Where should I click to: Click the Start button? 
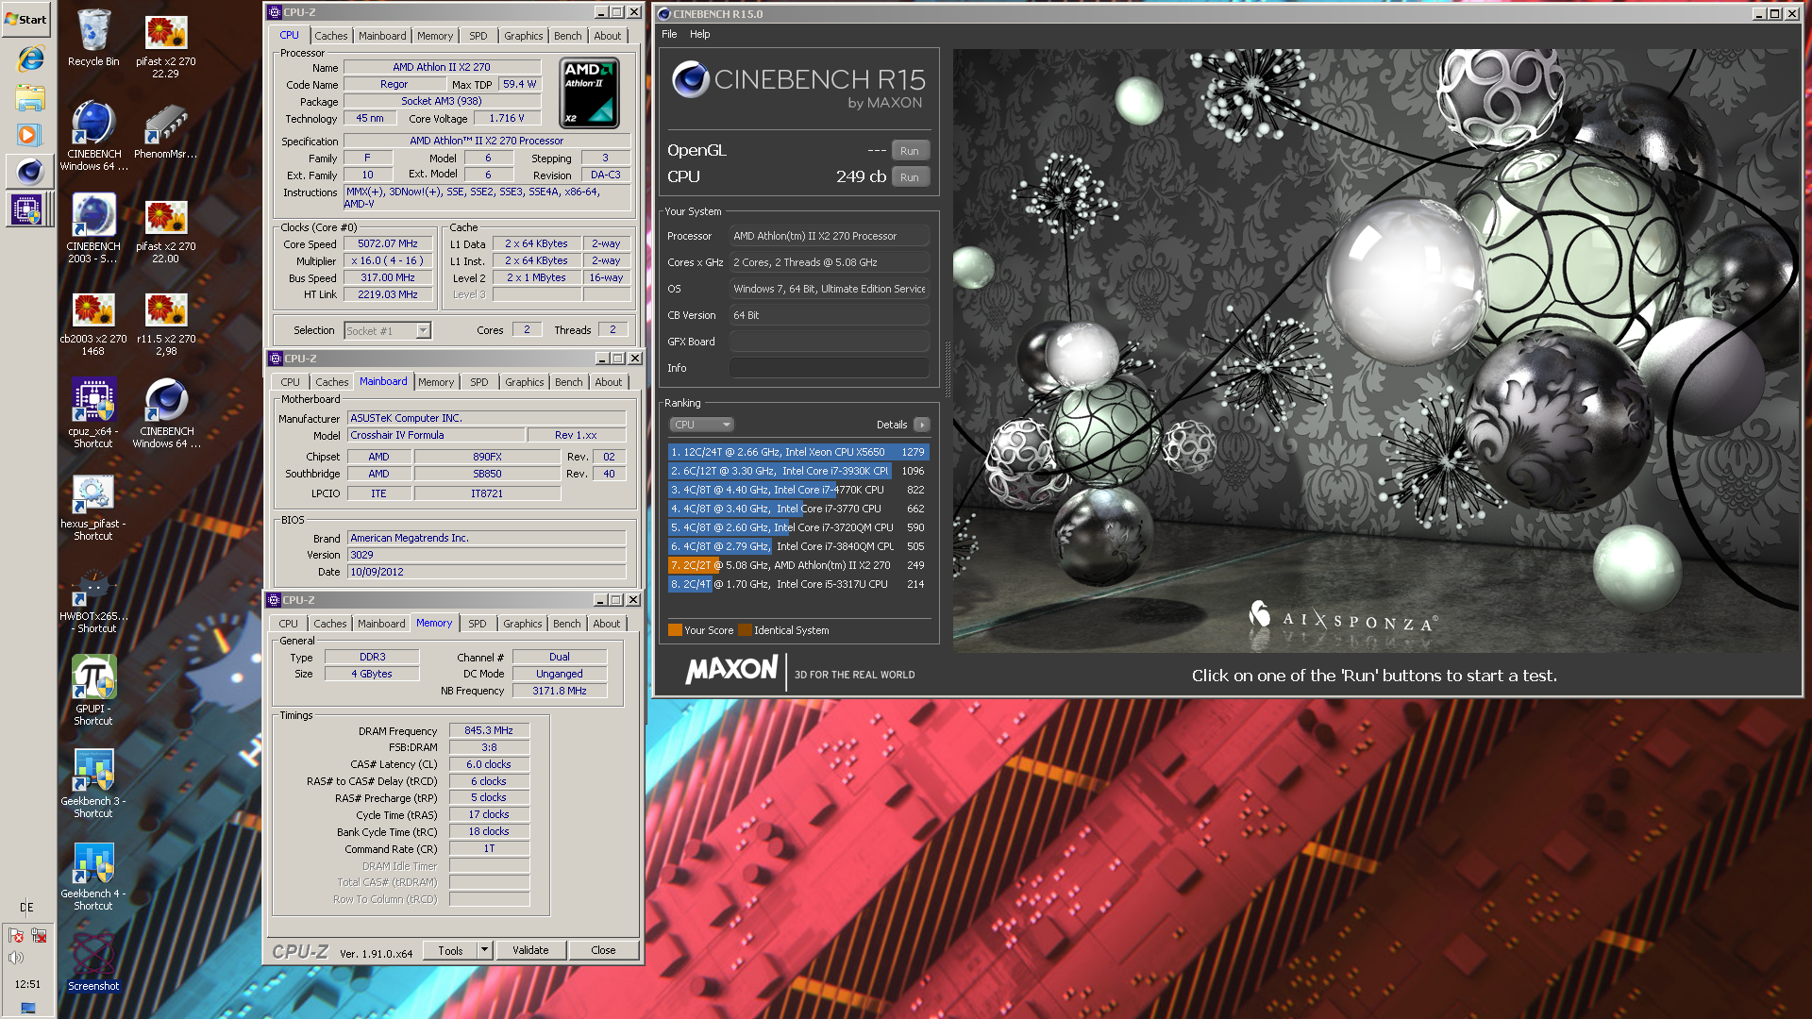pos(26,19)
